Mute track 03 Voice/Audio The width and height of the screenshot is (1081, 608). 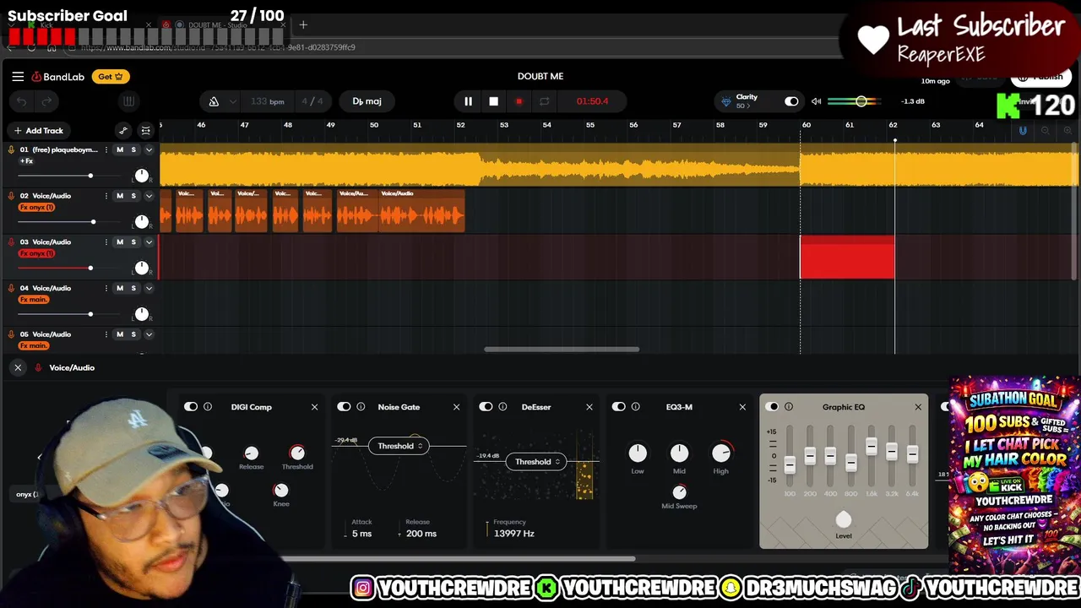click(120, 242)
